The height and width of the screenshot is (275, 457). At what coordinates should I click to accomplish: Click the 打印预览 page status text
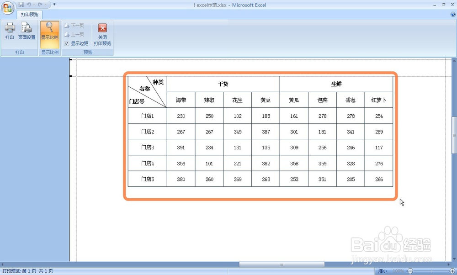[28, 271]
